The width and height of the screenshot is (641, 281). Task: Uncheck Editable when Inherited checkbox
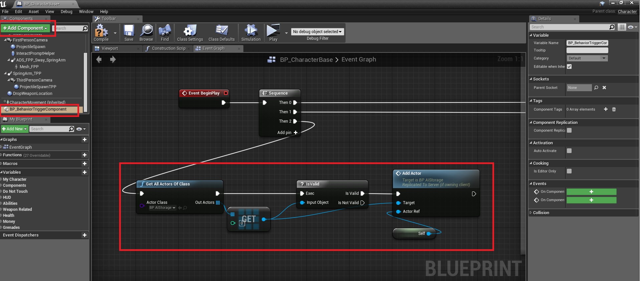click(569, 66)
